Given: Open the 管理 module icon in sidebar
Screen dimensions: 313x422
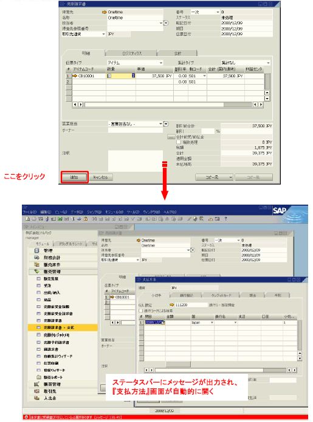Looking at the screenshot, I should tap(37, 250).
